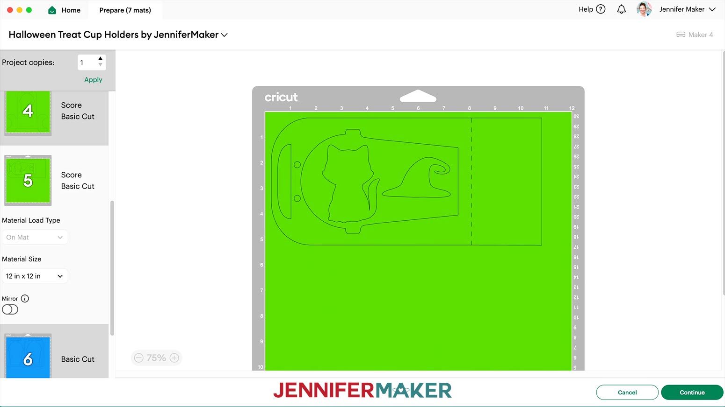Click the Jennifer Maker profile avatar

(644, 9)
